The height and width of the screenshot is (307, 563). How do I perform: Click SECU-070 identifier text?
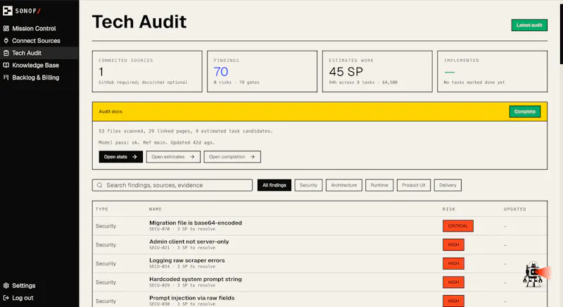pyautogui.click(x=160, y=229)
